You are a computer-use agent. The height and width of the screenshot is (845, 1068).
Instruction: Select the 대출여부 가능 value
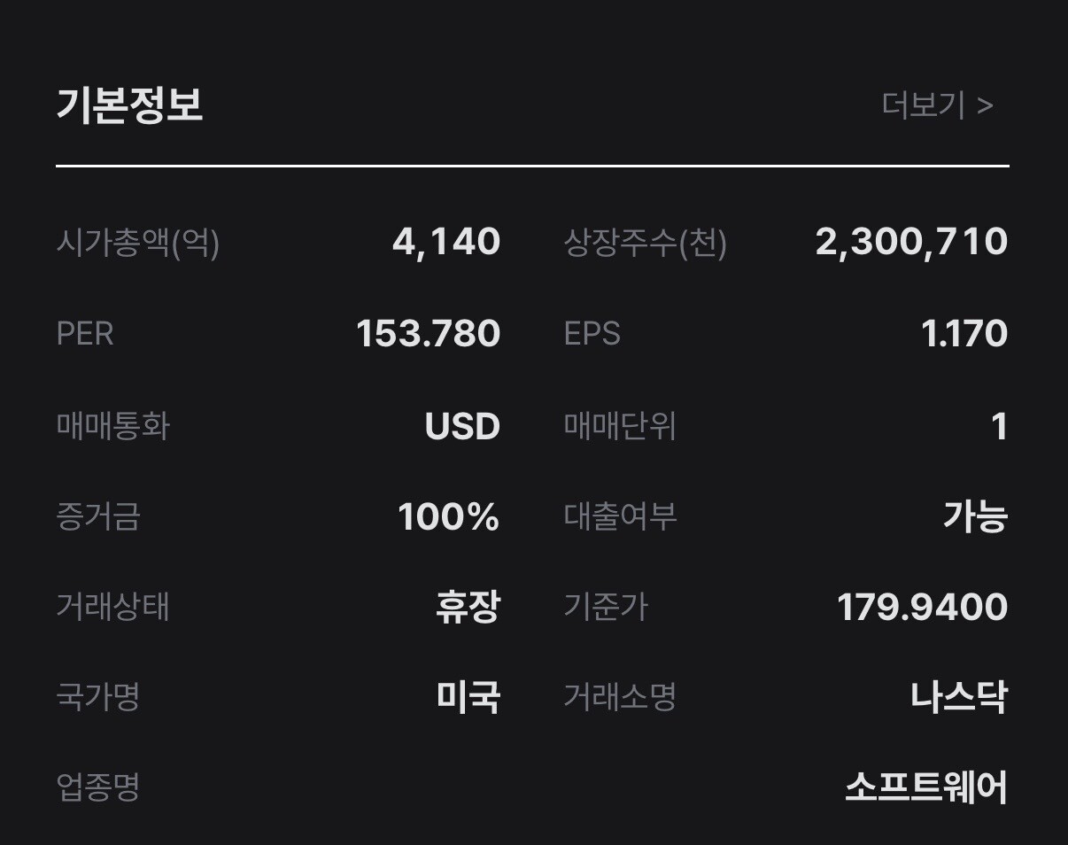(x=975, y=517)
